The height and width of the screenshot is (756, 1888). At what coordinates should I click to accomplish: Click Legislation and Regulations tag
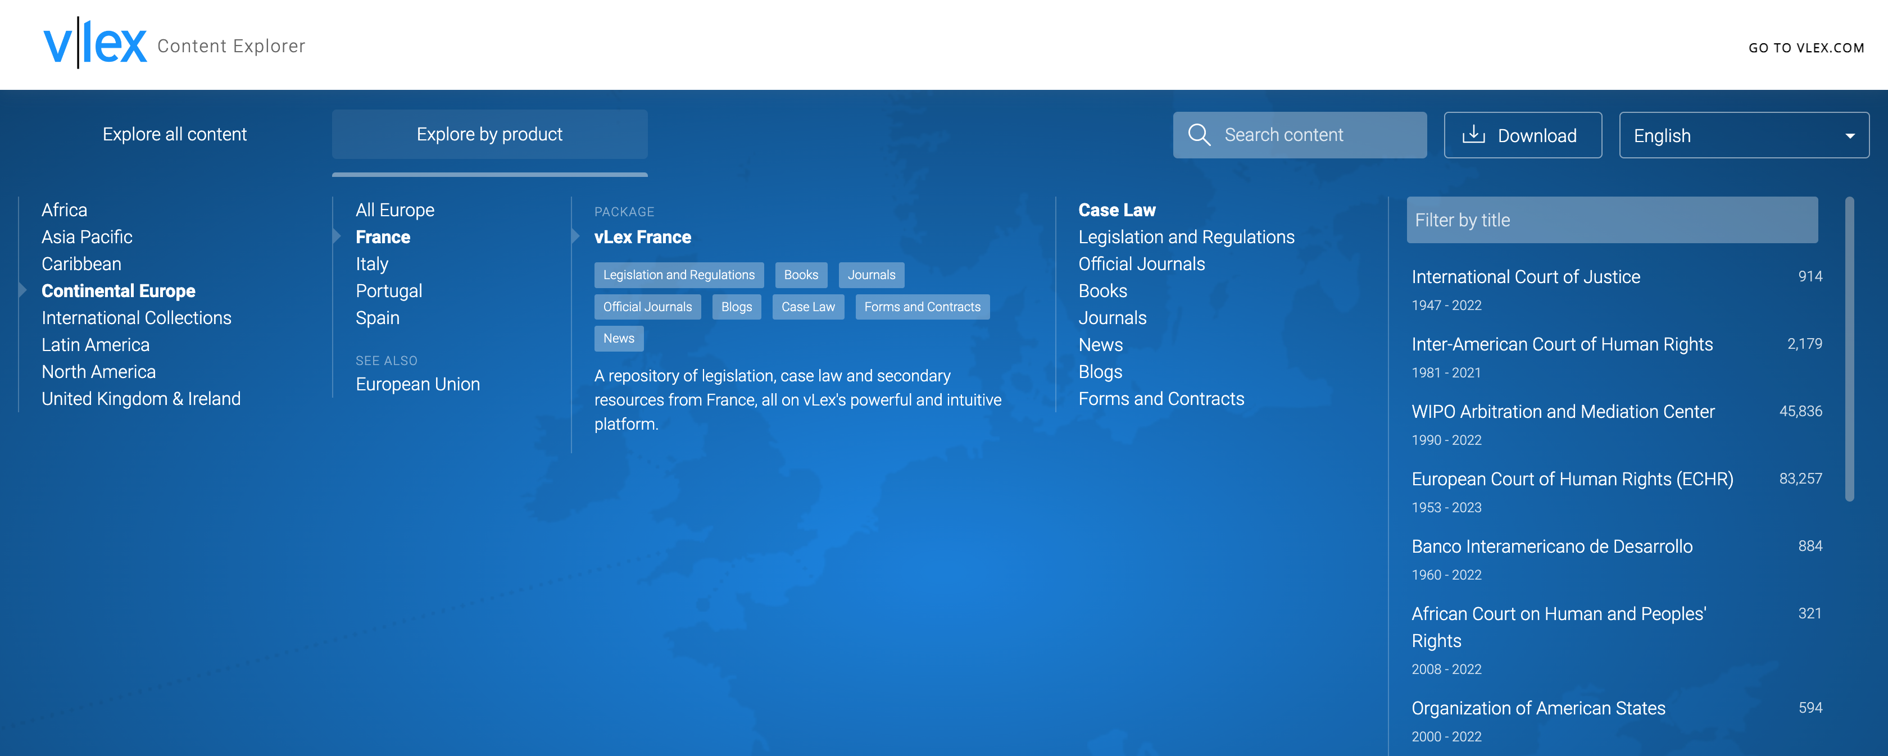coord(679,275)
